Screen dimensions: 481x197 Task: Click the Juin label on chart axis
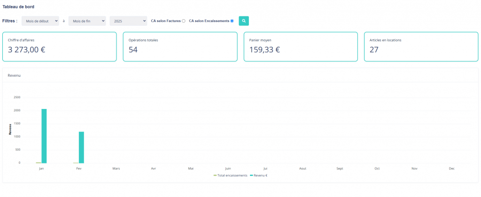coord(228,168)
